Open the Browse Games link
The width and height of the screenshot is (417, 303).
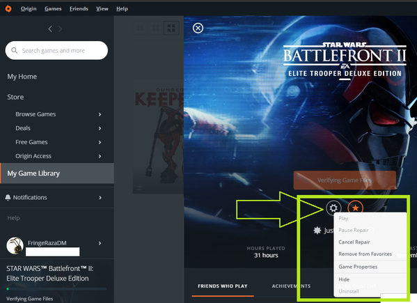(x=36, y=114)
